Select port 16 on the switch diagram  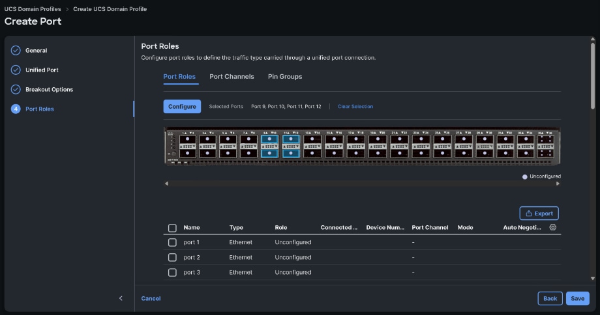[x=334, y=153]
